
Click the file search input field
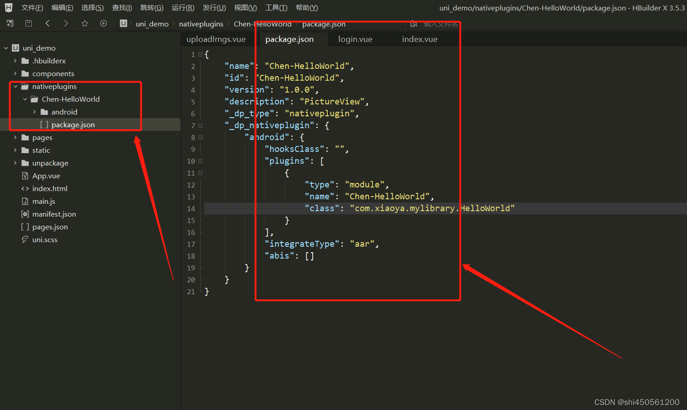pyautogui.click(x=439, y=24)
